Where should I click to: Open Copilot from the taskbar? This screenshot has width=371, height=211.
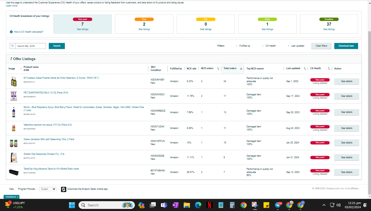(141, 205)
